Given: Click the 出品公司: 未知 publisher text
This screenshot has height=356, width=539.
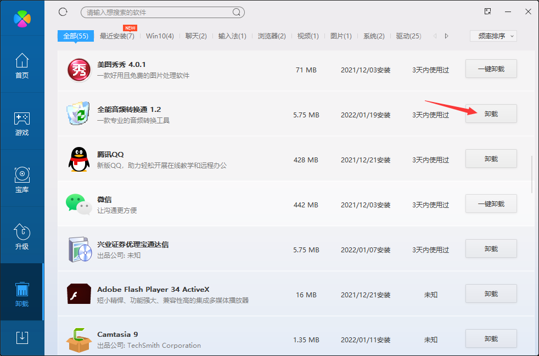Looking at the screenshot, I should pyautogui.click(x=119, y=256).
